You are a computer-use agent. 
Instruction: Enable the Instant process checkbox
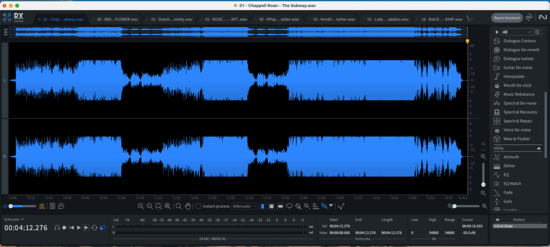point(199,206)
